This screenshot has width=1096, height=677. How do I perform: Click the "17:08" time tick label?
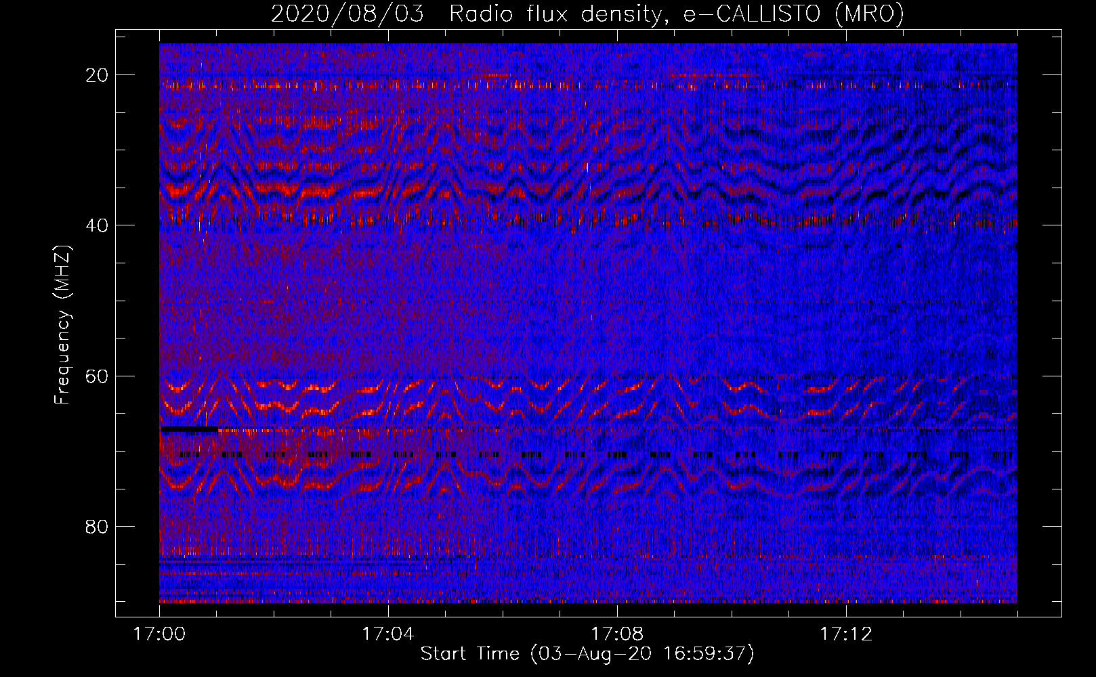[x=617, y=634]
